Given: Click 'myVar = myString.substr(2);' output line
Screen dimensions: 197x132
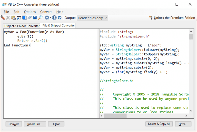Looking at the screenshot, I should pyautogui.click(x=127, y=68).
